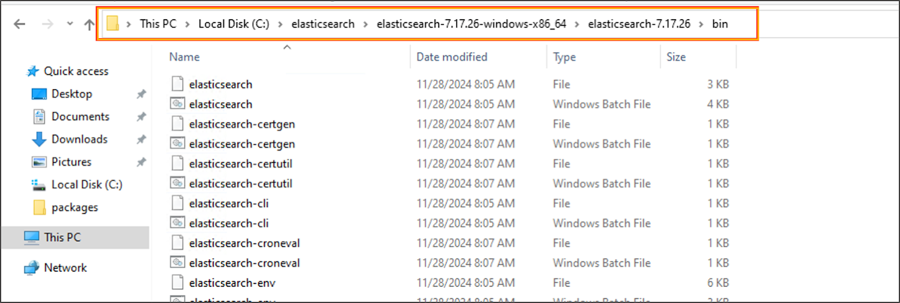Select the elasticsearch-certgen batch file icon
Image resolution: width=900 pixels, height=303 pixels.
pyautogui.click(x=177, y=144)
